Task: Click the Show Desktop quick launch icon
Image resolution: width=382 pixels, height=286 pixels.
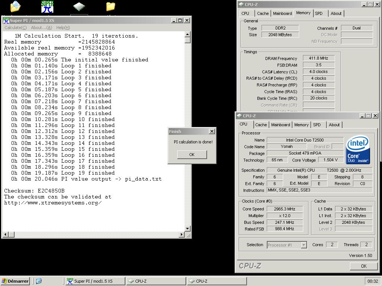Action: (39, 281)
